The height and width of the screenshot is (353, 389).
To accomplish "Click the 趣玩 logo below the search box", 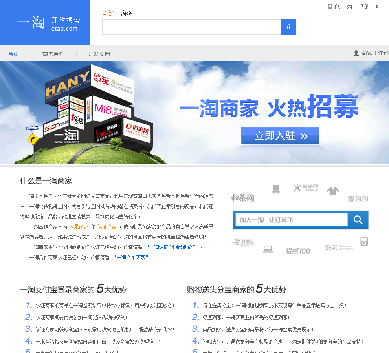I will tap(339, 247).
